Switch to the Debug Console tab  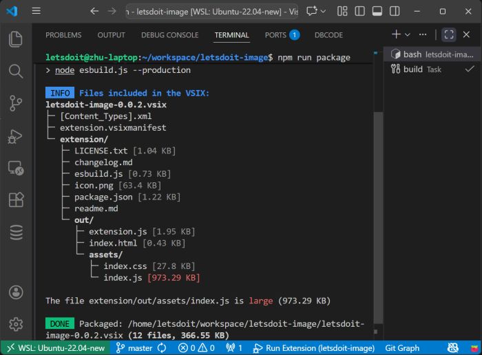169,35
